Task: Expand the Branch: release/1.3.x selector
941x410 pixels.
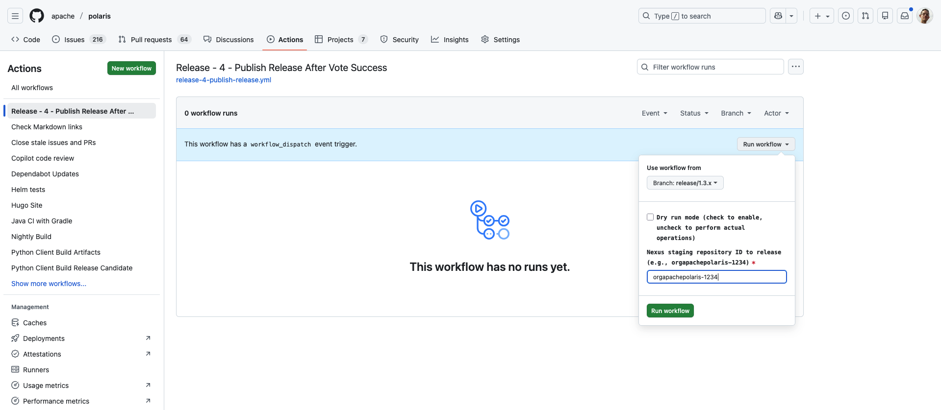Action: point(685,183)
